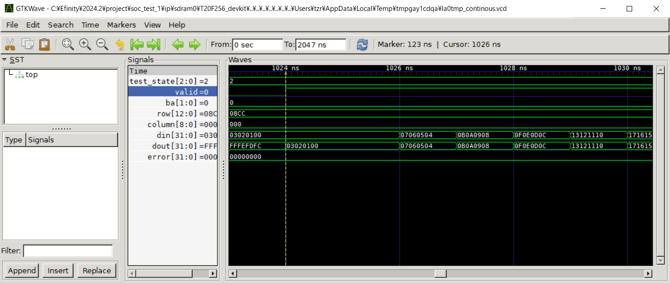Click the signals list right scroll arrow
This screenshot has height=283, width=670.
(x=212, y=273)
